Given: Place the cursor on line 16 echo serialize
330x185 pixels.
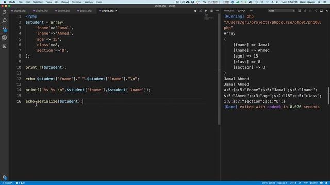Looking at the screenshot, I should (x=54, y=101).
